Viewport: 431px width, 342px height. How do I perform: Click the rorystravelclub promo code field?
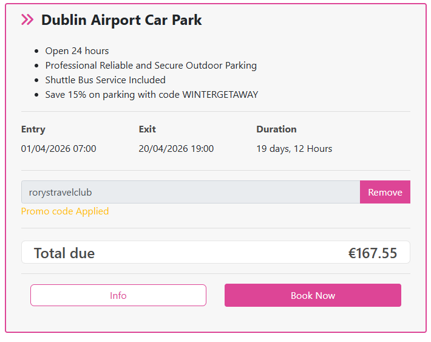click(x=190, y=192)
